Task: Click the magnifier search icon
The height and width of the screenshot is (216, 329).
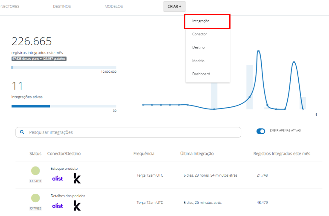Action: 22,132
